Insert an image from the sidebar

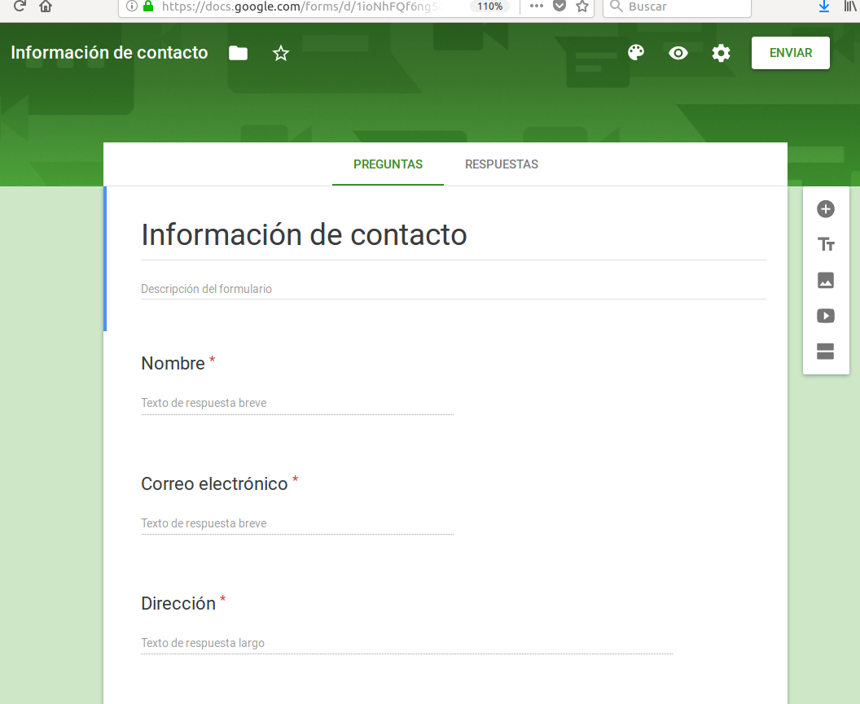(x=826, y=281)
